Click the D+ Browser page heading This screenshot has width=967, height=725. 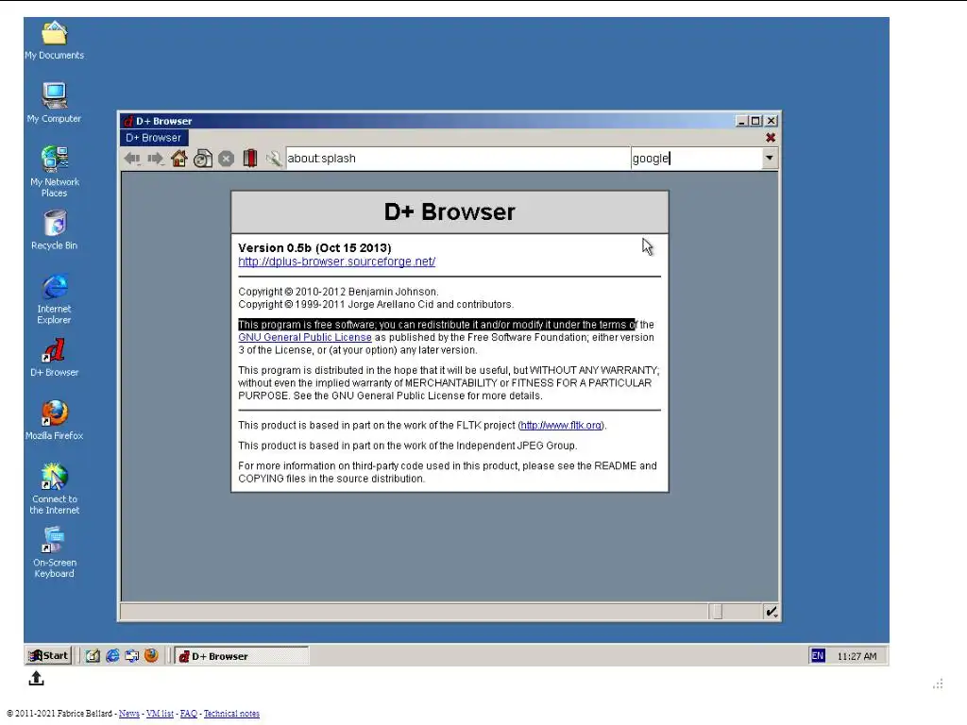450,212
